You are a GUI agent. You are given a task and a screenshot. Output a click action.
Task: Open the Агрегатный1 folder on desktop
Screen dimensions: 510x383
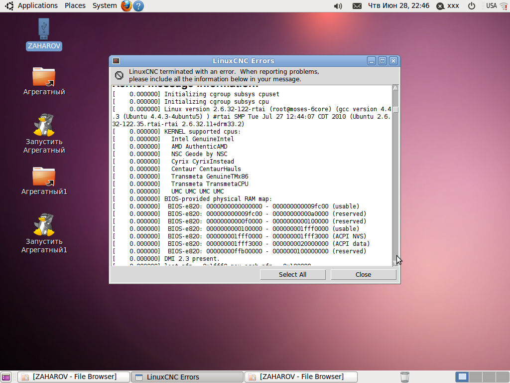click(x=44, y=181)
